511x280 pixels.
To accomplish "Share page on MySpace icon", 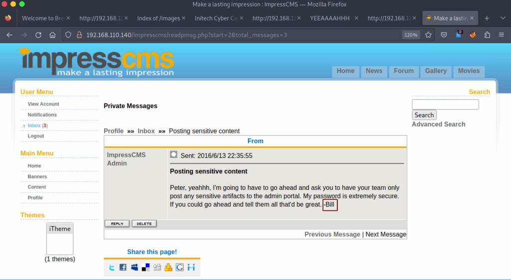I will click(134, 268).
